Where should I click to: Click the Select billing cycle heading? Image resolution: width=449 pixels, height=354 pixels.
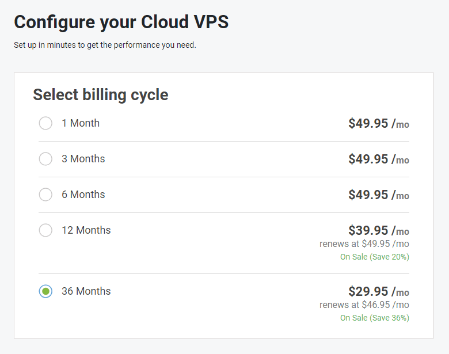coord(101,95)
